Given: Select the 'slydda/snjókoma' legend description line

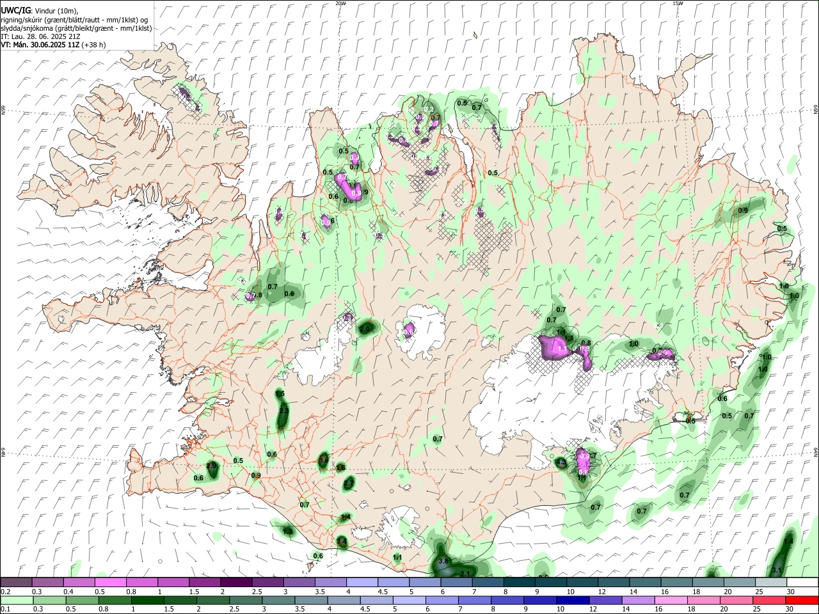Looking at the screenshot, I should (x=76, y=28).
